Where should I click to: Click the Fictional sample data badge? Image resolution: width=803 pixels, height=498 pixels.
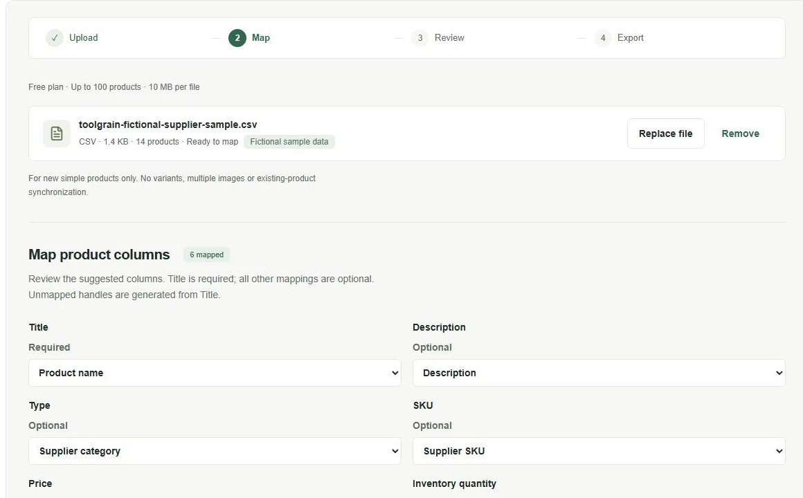point(289,142)
